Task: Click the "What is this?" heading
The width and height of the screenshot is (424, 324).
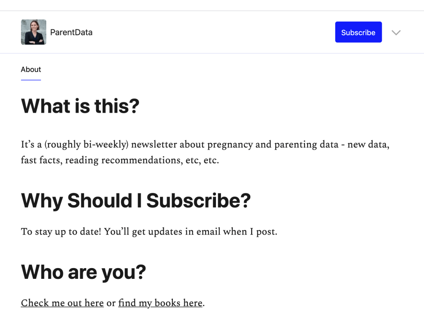Action: pyautogui.click(x=80, y=106)
